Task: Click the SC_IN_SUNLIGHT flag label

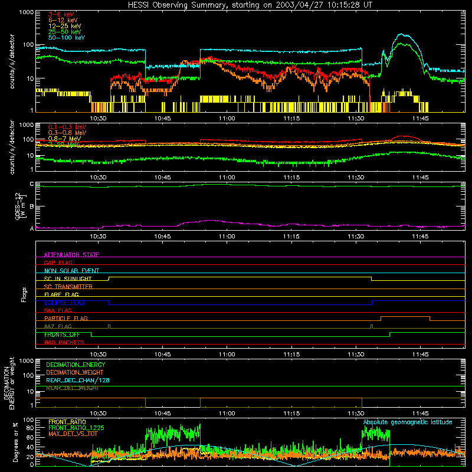Action: 68,278
